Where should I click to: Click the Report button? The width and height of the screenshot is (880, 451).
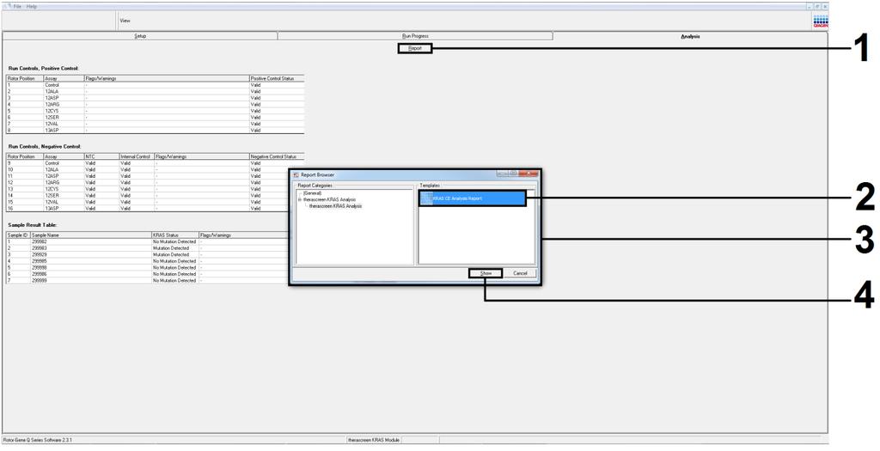(415, 49)
